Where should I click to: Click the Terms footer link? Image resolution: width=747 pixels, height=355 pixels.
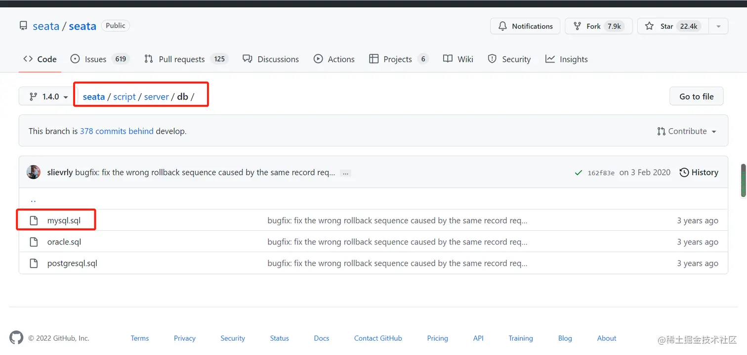(x=140, y=338)
